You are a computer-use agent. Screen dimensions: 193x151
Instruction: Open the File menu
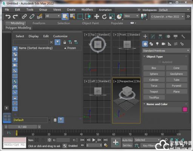pyautogui.click(x=7, y=10)
